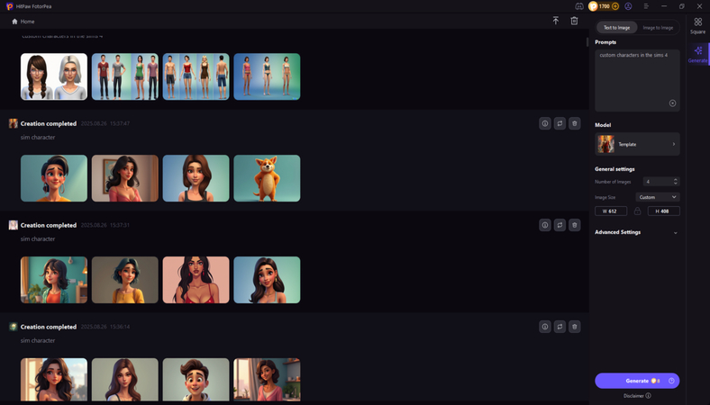This screenshot has width=710, height=405.
Task: Open the Image Size Custom dropdown
Action: pos(658,197)
